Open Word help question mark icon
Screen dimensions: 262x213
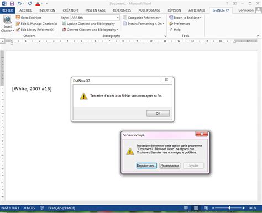[x=227, y=3]
